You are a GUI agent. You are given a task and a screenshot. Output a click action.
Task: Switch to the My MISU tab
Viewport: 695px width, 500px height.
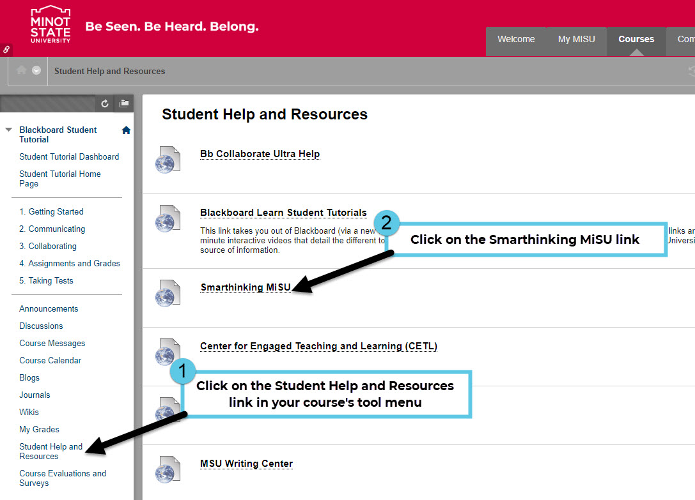pyautogui.click(x=576, y=40)
